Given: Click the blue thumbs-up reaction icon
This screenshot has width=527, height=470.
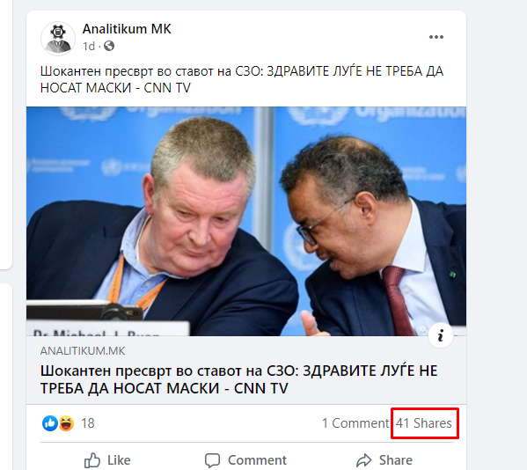Looking at the screenshot, I should 50,423.
